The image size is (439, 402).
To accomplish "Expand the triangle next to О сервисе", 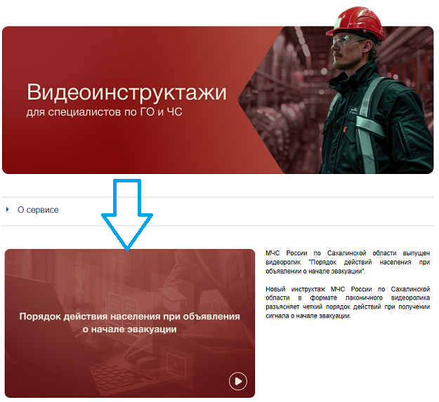I will [8, 210].
